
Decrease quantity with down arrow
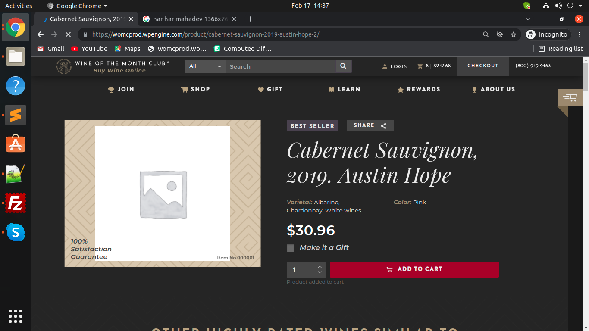320,272
